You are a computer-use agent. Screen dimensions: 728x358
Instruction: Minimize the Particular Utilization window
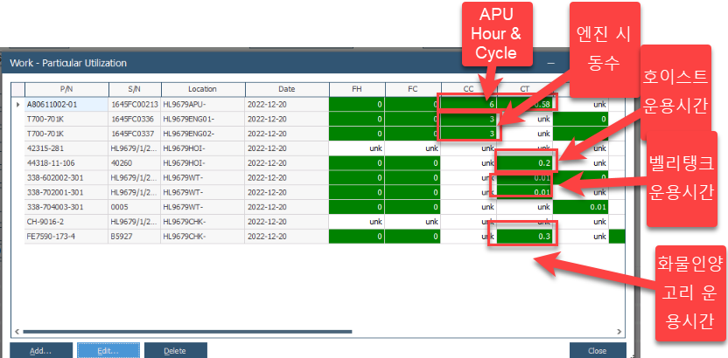[550, 64]
